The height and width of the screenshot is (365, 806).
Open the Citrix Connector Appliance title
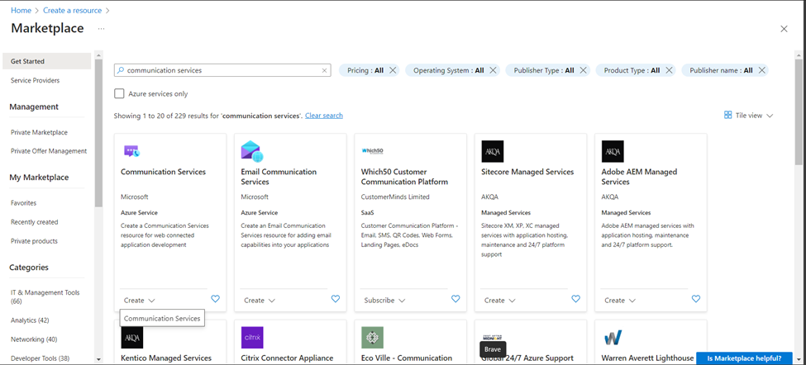[x=287, y=358]
